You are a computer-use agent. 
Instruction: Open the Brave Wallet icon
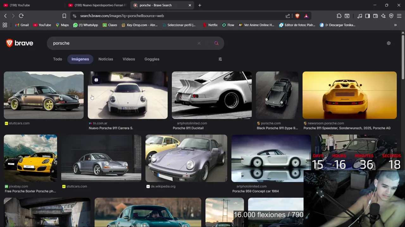(376, 16)
